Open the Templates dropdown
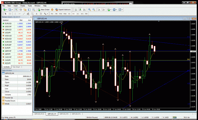 point(120,9)
